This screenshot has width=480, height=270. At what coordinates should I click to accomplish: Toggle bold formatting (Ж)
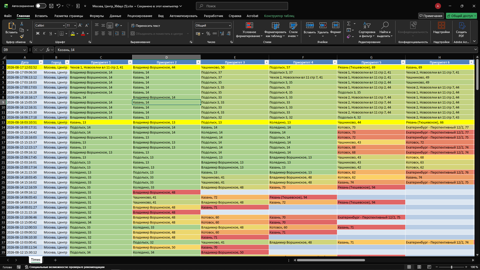point(38,33)
